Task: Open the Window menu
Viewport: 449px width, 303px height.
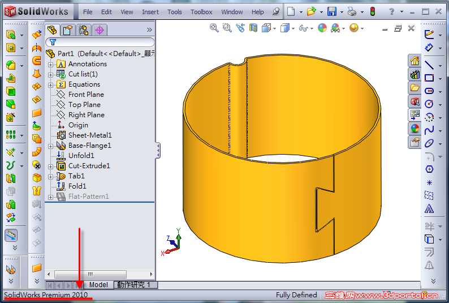Action: pyautogui.click(x=232, y=12)
